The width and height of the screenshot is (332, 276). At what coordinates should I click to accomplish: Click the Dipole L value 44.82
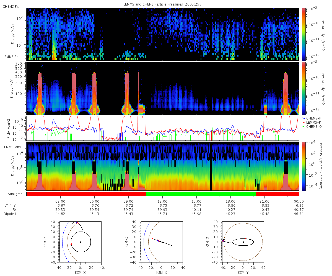point(60,214)
